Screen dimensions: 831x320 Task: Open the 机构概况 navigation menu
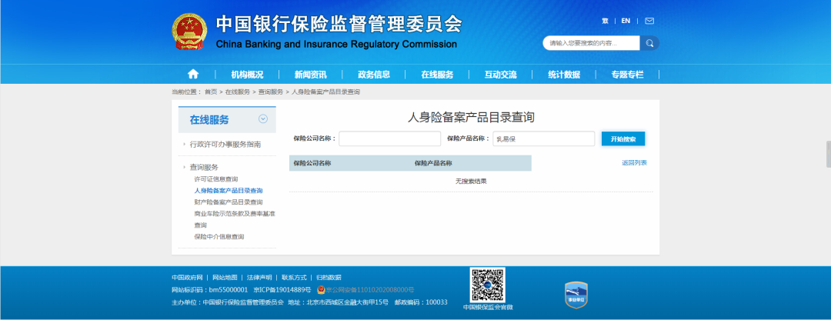247,75
